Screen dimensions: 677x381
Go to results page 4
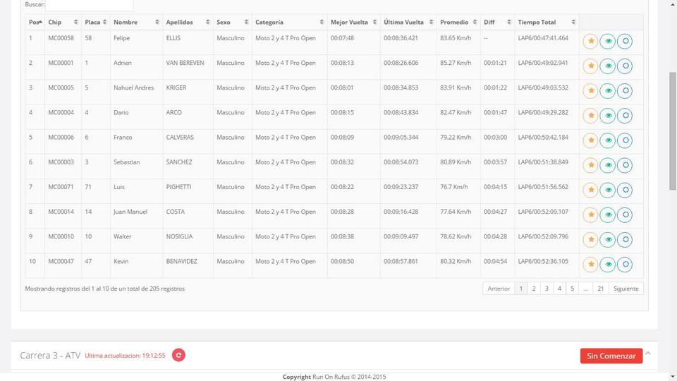tap(559, 289)
